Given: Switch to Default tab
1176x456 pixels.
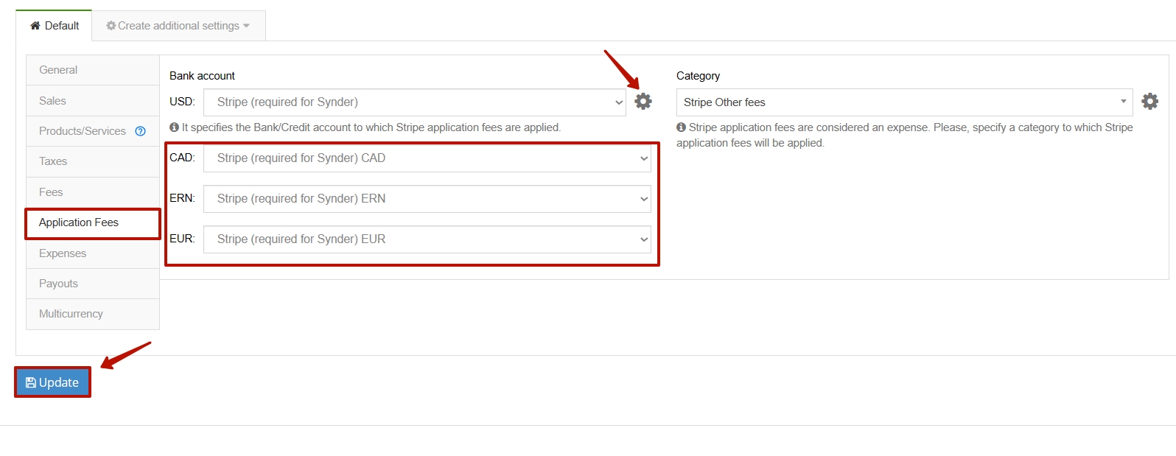Looking at the screenshot, I should (x=55, y=26).
